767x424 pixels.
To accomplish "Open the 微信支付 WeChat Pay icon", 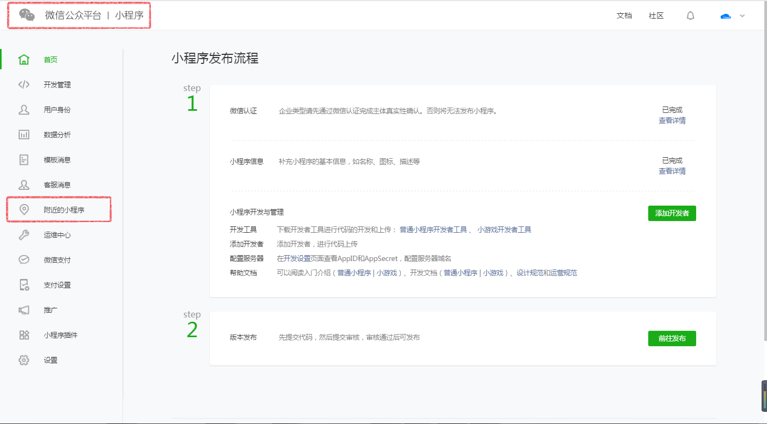I will pyautogui.click(x=23, y=259).
